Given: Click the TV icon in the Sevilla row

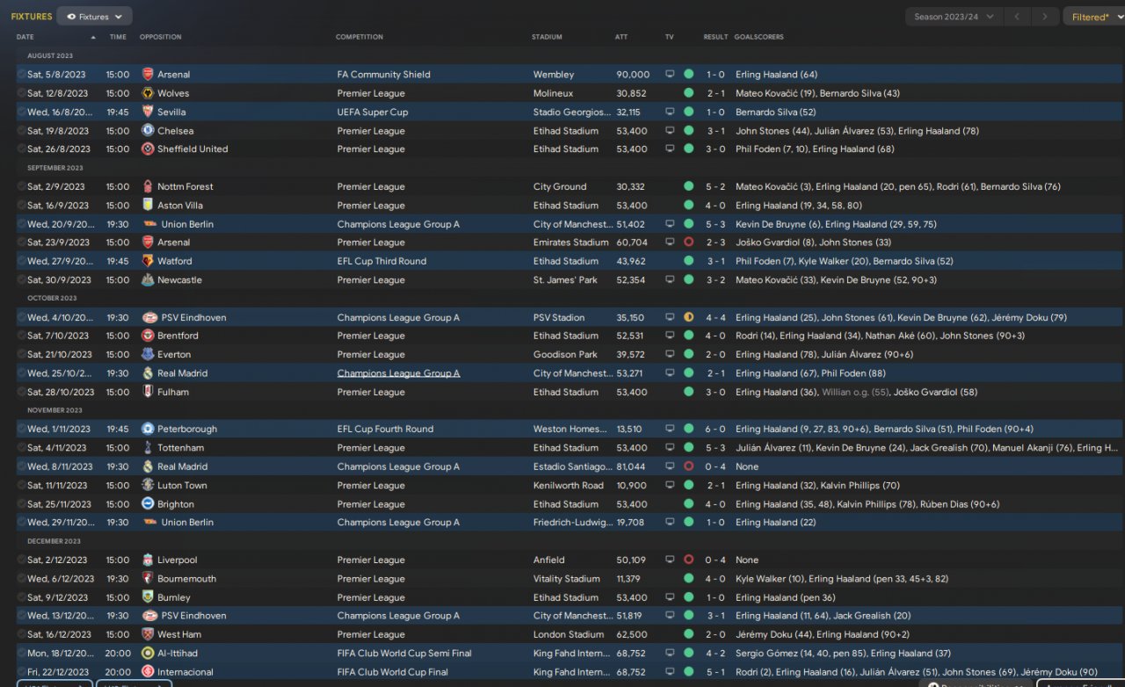Looking at the screenshot, I should [x=670, y=112].
